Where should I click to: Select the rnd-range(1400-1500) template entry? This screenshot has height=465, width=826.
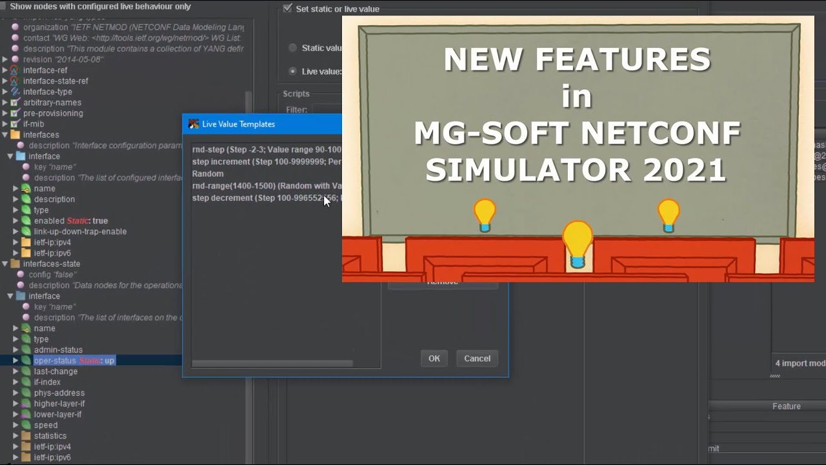267,185
